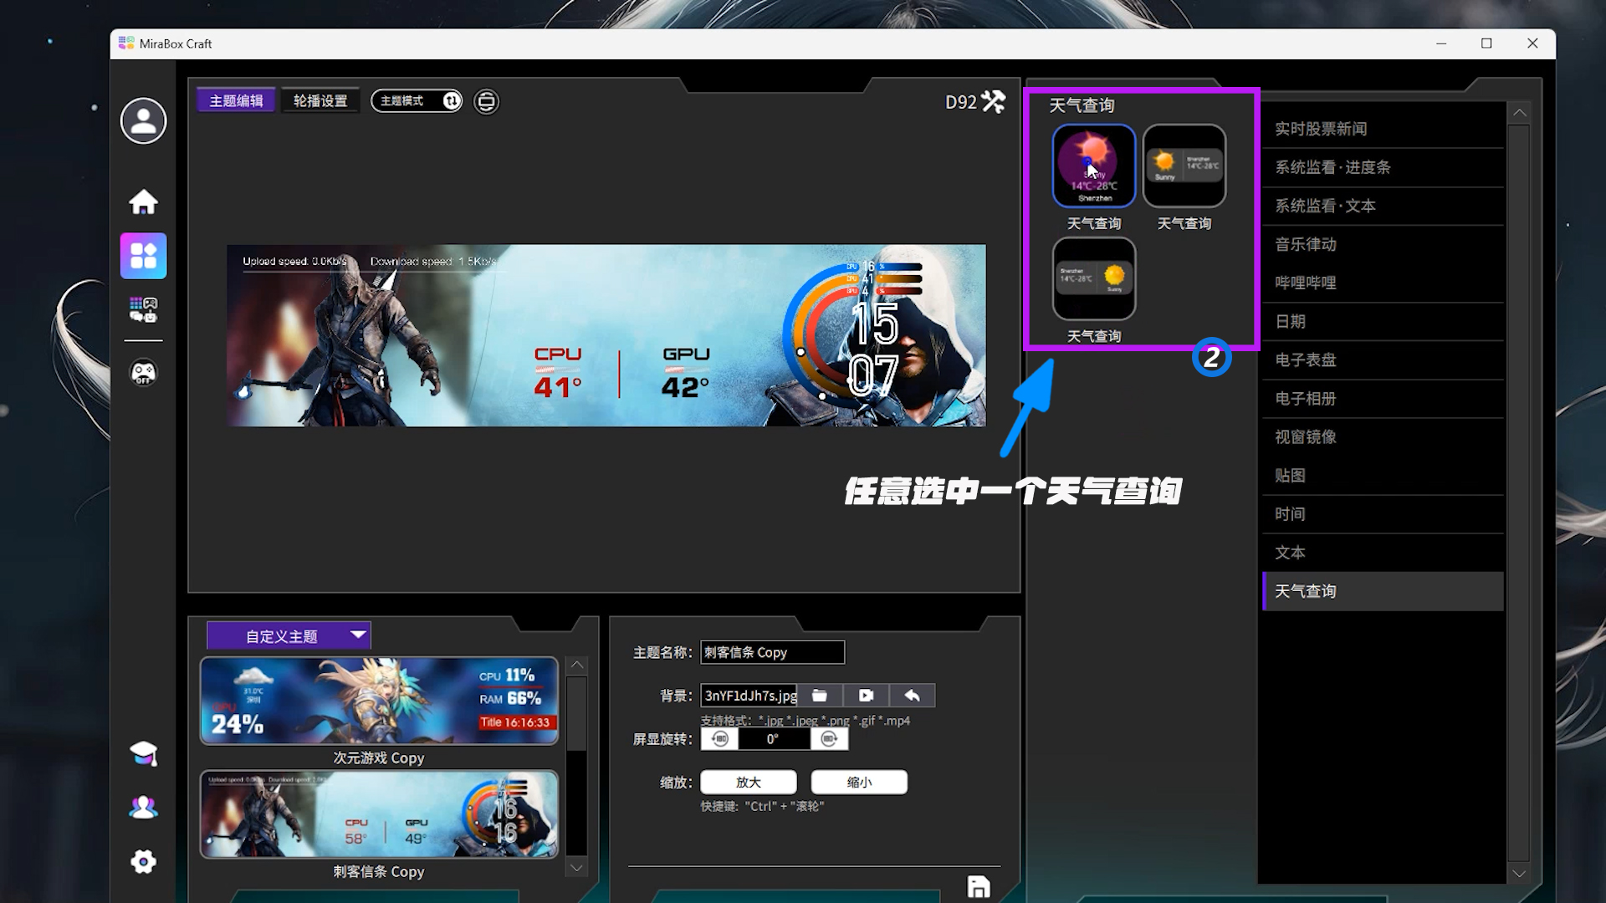1606x903 pixels.
Task: Open the settings gear icon
Action: tap(143, 861)
